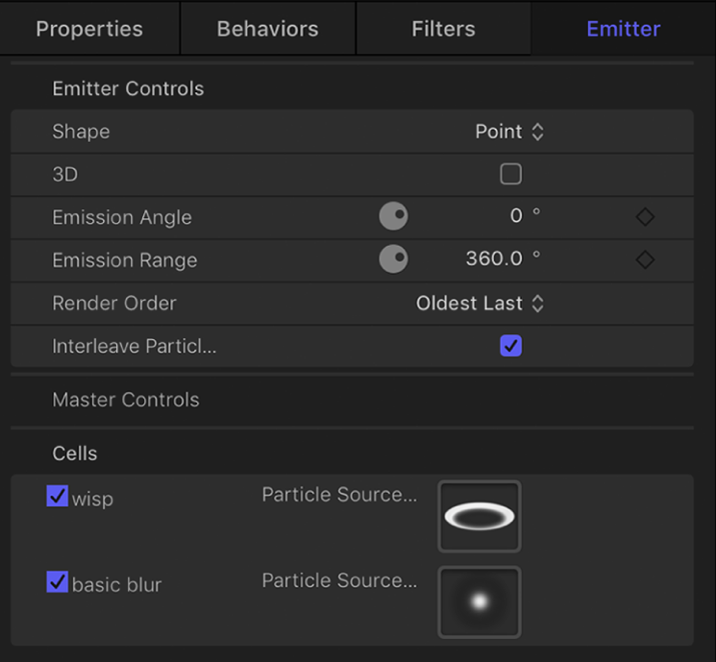The image size is (716, 662).
Task: Switch to the Behaviors tab
Action: 268,29
